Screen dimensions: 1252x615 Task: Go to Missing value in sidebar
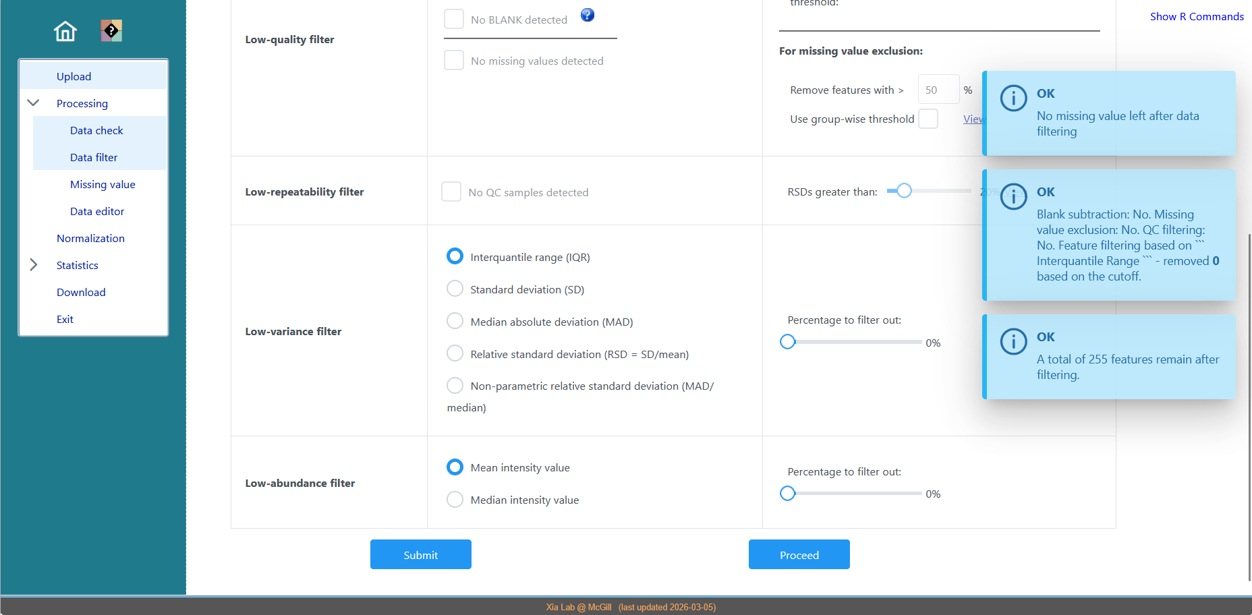click(x=103, y=184)
